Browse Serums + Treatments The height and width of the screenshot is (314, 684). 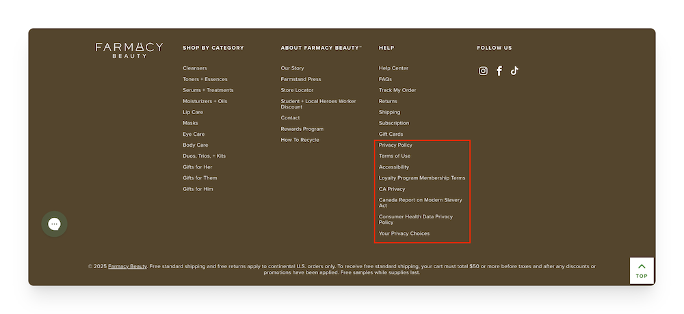tap(208, 90)
